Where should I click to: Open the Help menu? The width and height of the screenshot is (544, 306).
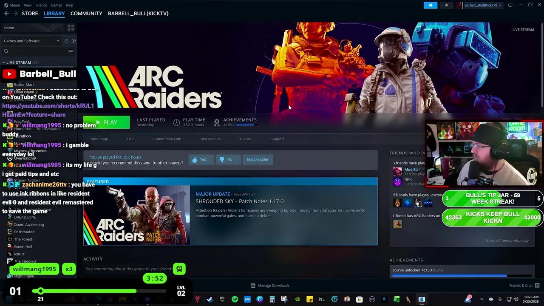click(69, 5)
